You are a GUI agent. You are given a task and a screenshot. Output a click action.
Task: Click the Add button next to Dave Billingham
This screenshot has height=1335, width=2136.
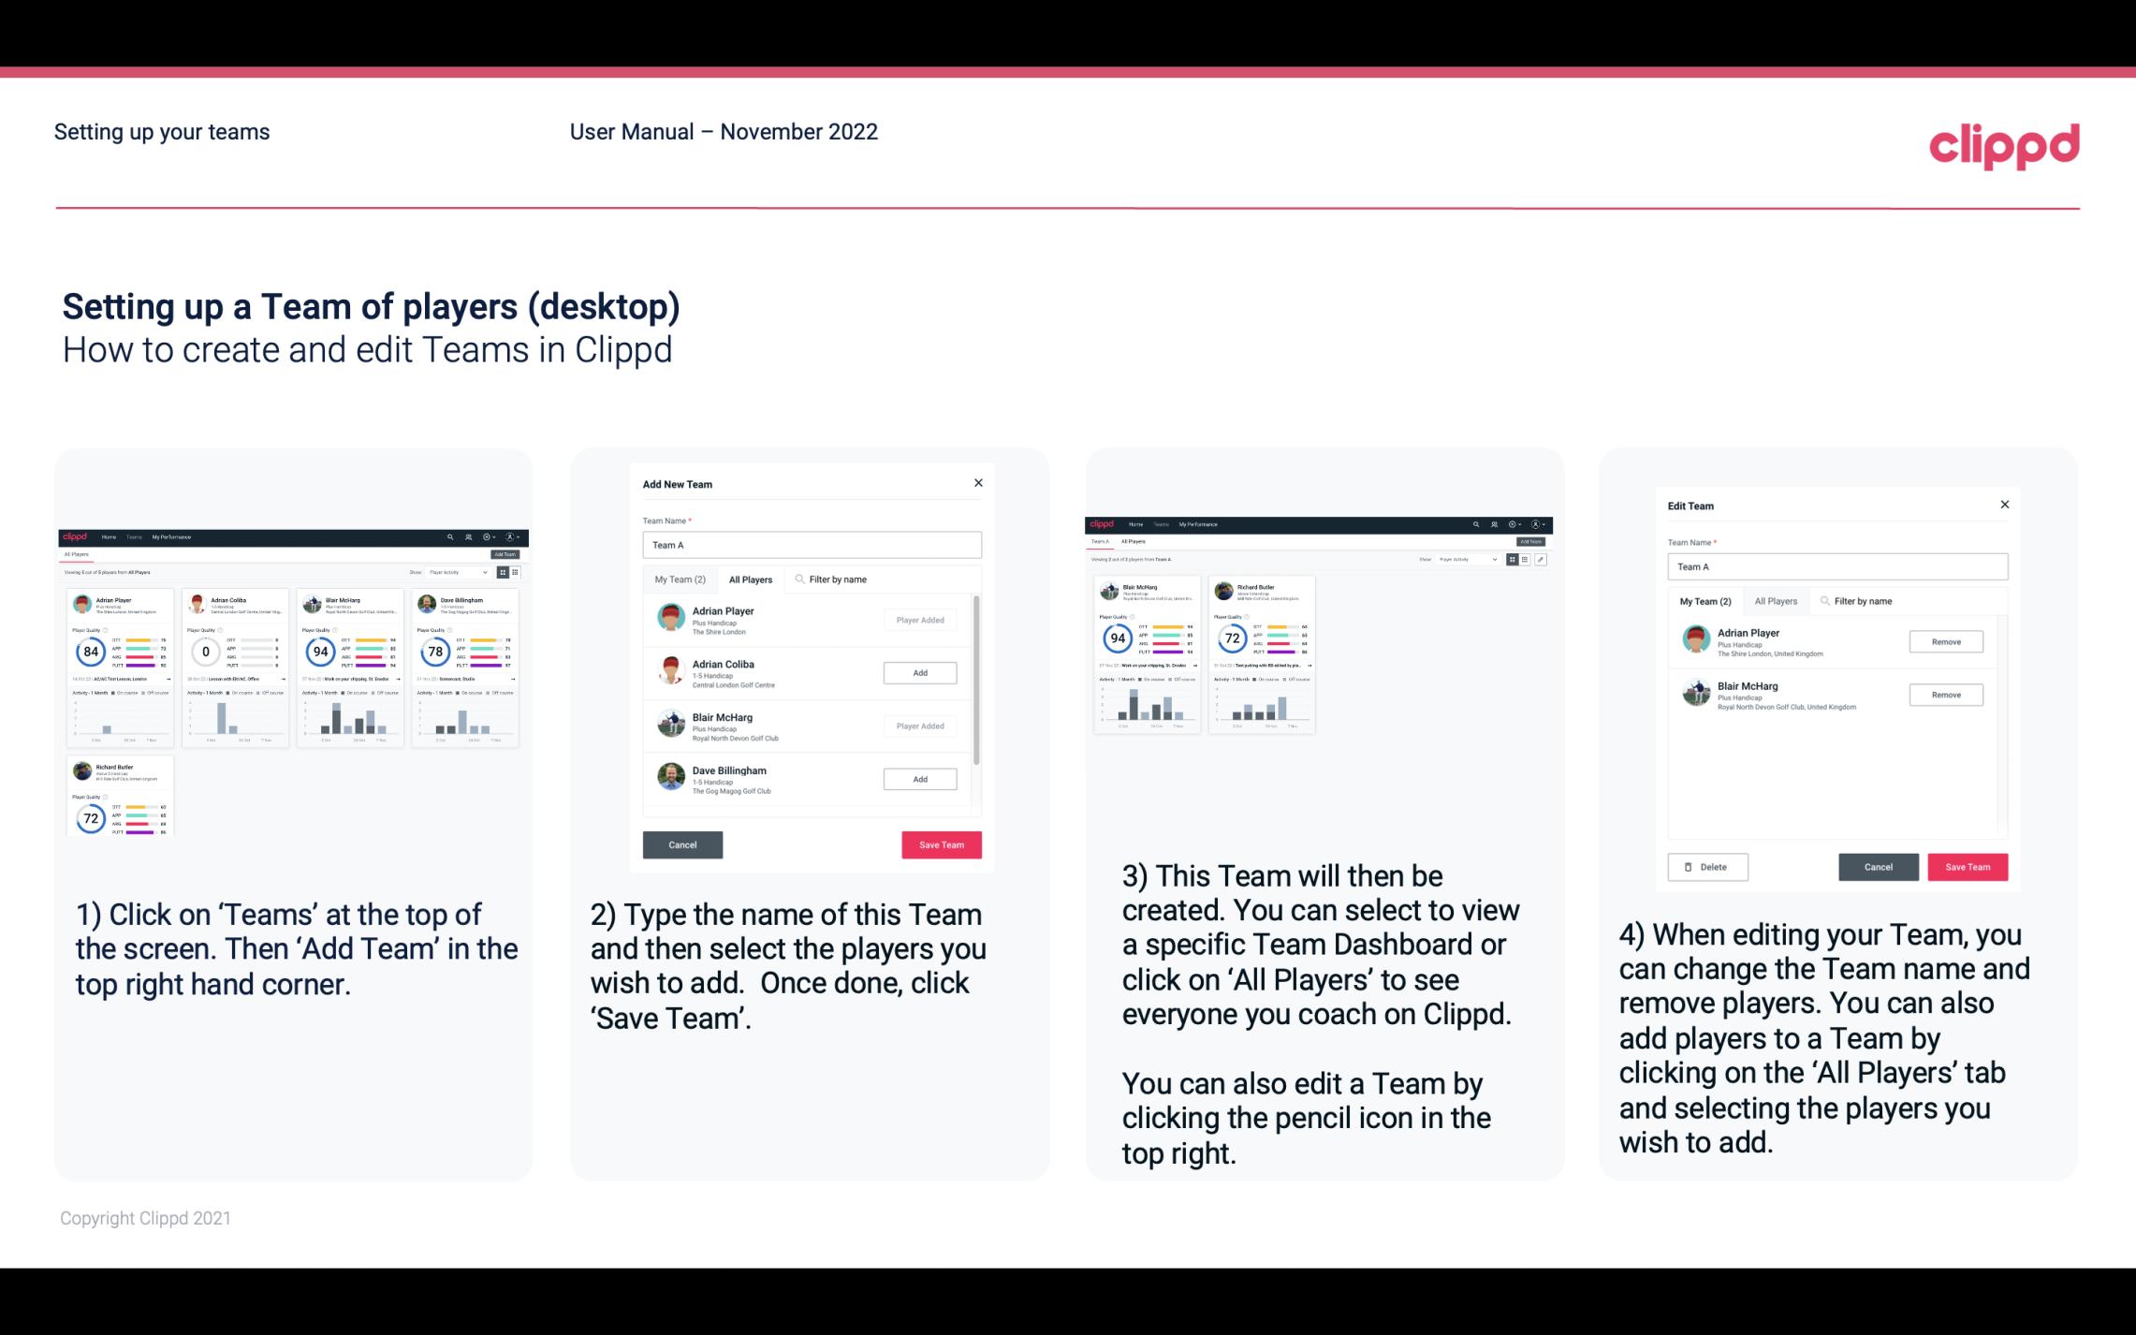pyautogui.click(x=918, y=778)
